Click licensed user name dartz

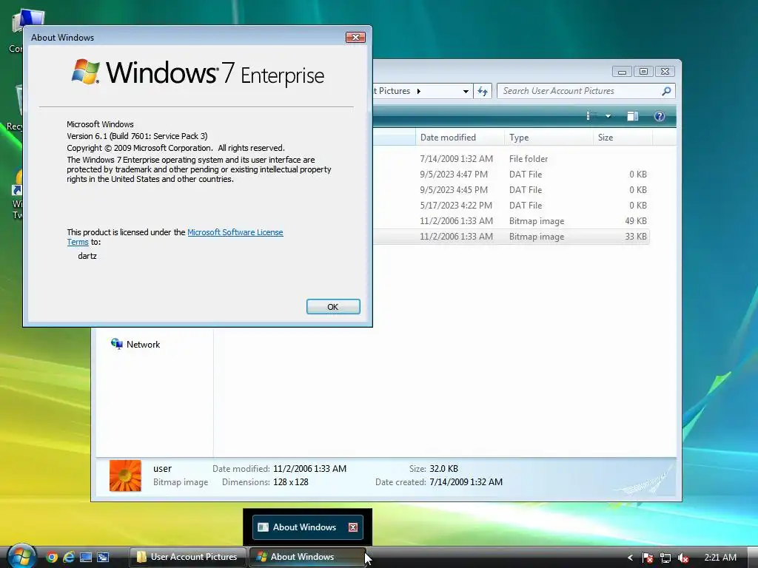coord(87,256)
